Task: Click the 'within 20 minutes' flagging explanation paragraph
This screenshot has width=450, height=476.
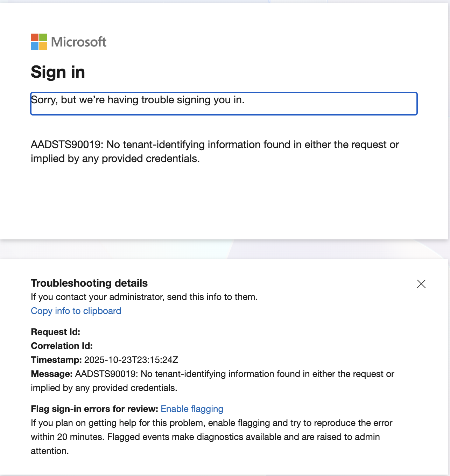Action: point(212,437)
